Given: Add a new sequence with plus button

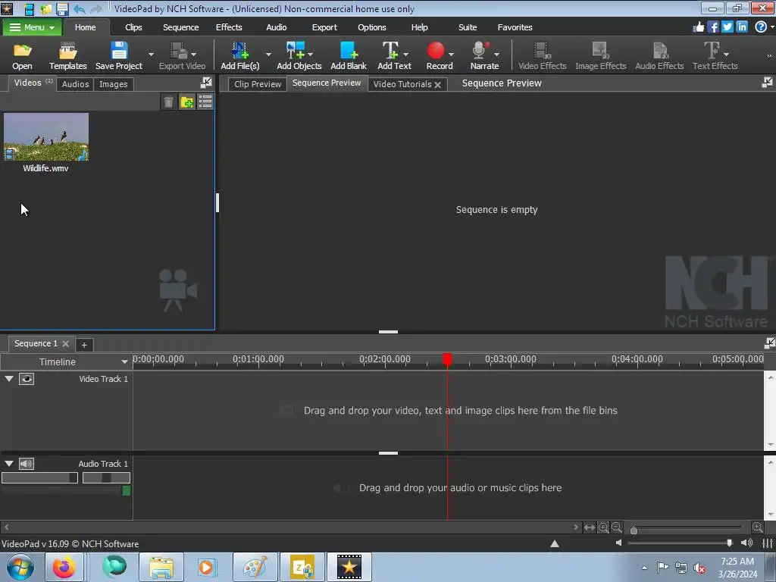Looking at the screenshot, I should (x=84, y=345).
